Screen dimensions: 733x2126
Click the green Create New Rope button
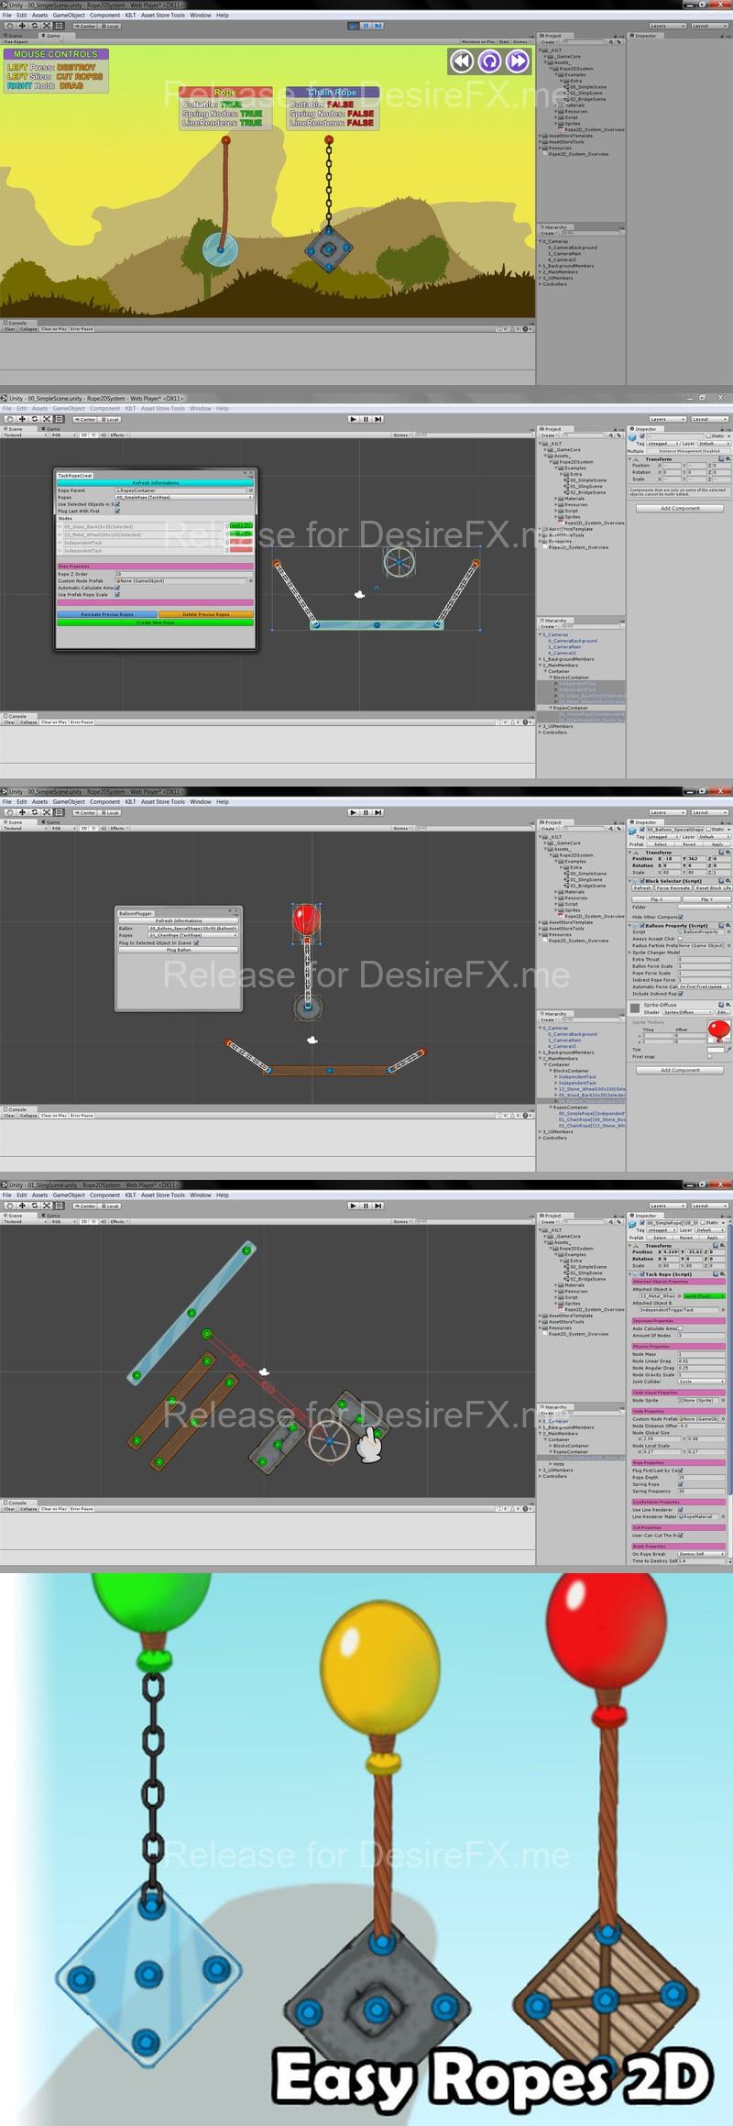[x=155, y=622]
